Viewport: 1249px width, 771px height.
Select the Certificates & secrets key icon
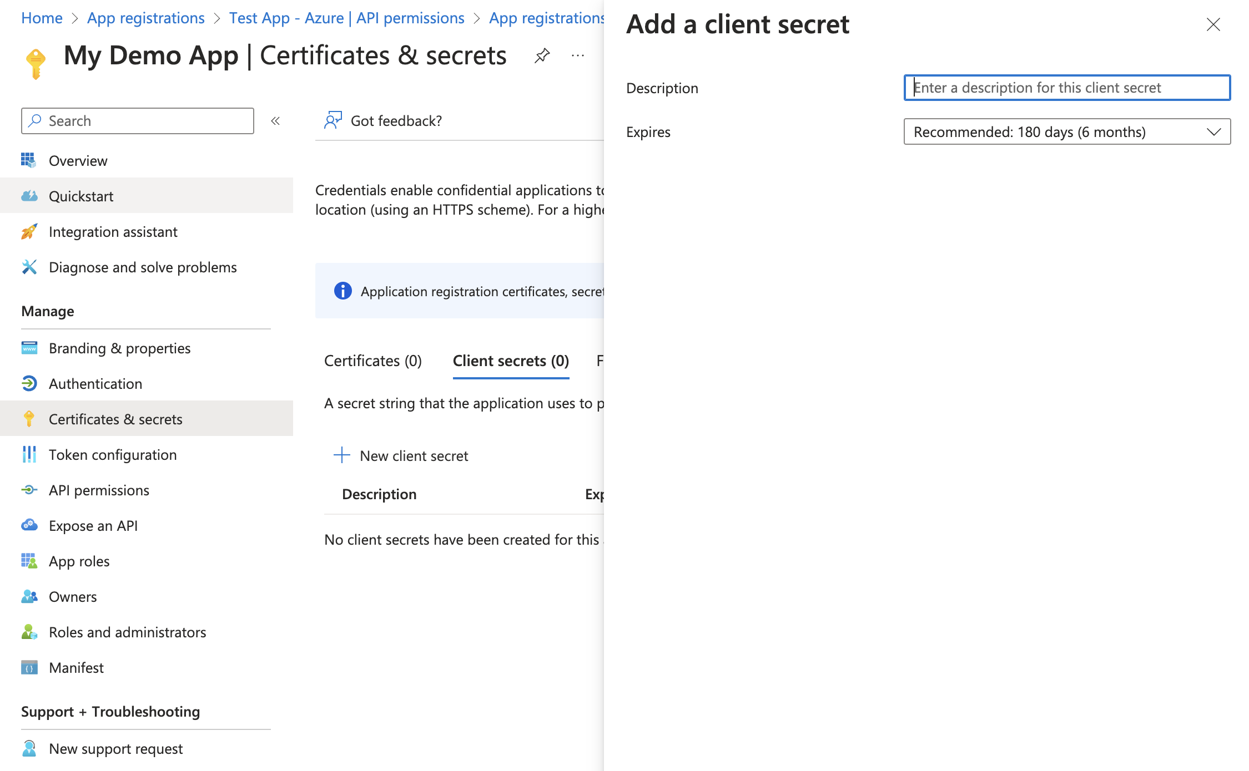(29, 419)
